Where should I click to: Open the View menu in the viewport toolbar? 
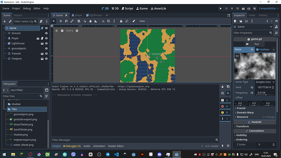pyautogui.click(x=142, y=21)
